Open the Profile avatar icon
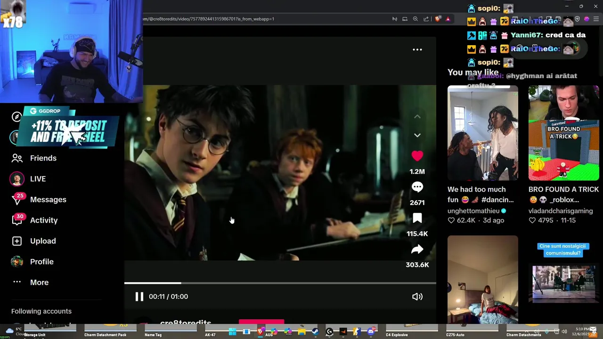The image size is (603, 339). click(x=17, y=262)
